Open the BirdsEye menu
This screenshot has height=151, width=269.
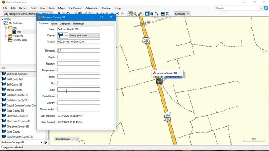click(x=106, y=8)
